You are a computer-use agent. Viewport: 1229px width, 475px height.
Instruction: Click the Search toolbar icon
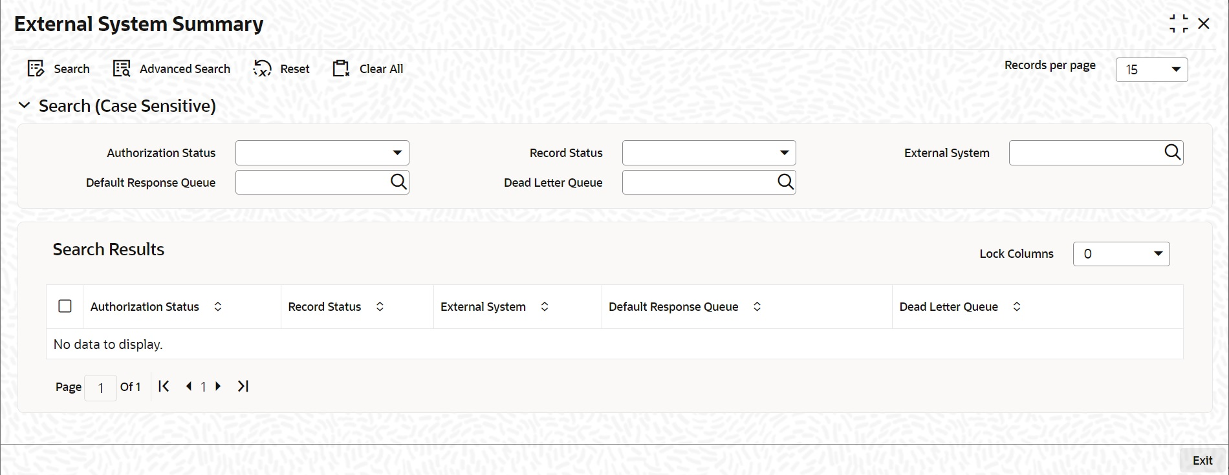[36, 69]
